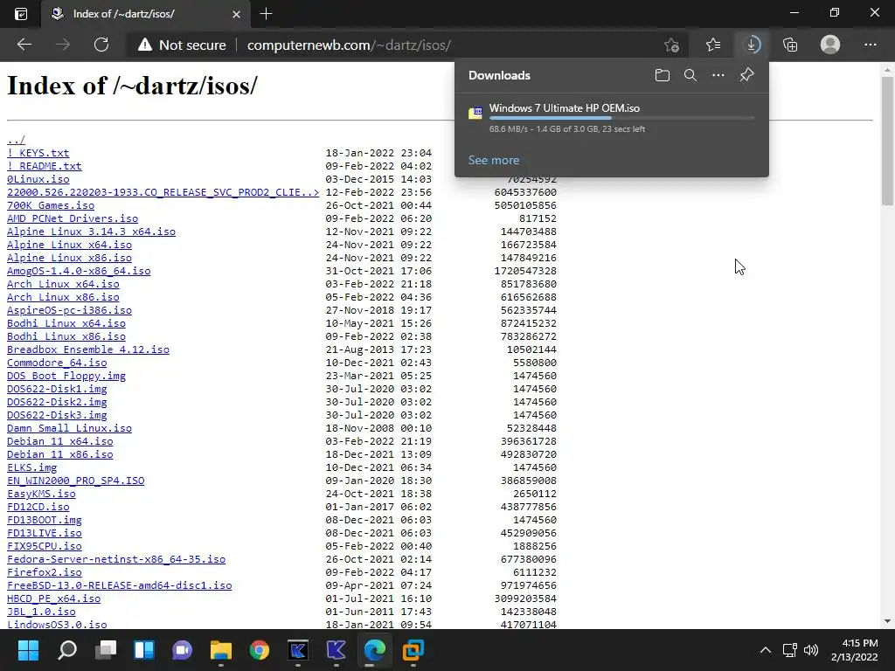Download AmogOS-1.4.0-x86_64.iso

click(79, 271)
